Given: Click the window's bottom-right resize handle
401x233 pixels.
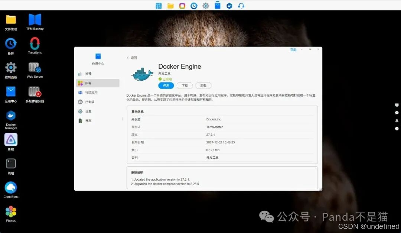Looking at the screenshot, I should point(320,189).
